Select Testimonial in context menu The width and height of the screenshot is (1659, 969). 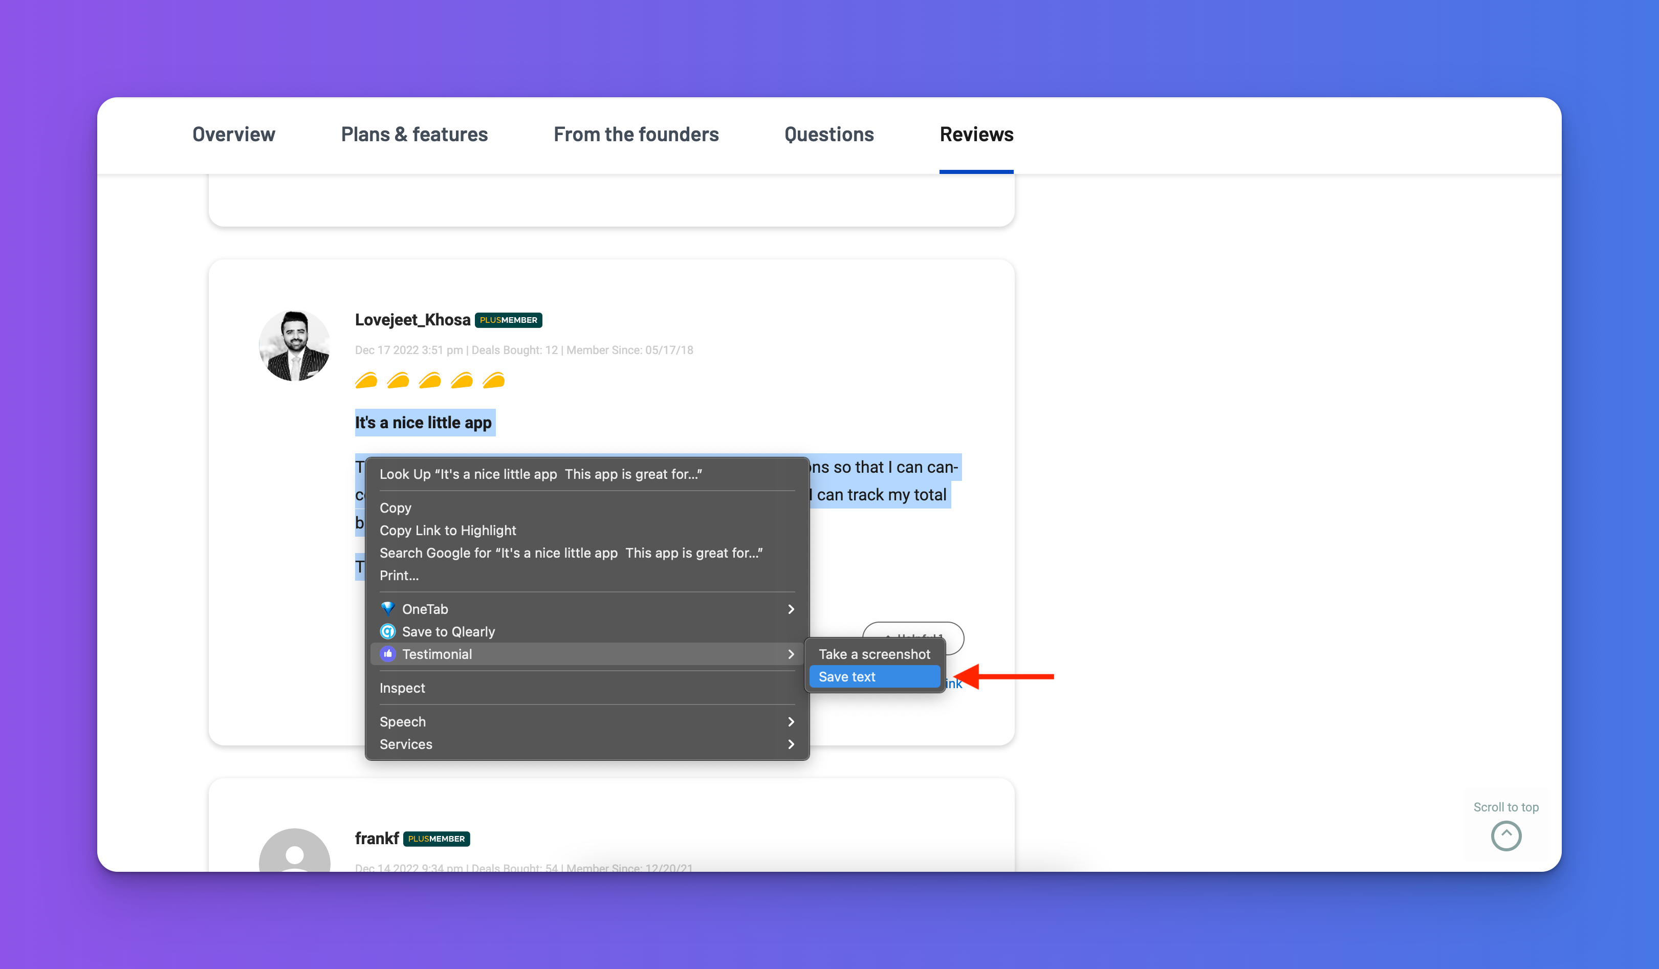(x=586, y=654)
